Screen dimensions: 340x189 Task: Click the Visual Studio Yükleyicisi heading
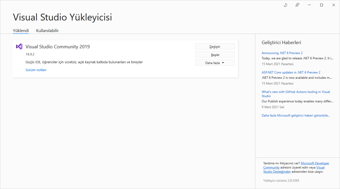point(62,17)
